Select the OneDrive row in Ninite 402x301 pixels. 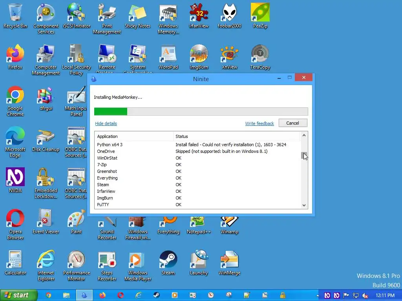[x=197, y=151]
